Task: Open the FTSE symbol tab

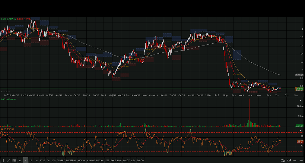Action: [x=43, y=161]
